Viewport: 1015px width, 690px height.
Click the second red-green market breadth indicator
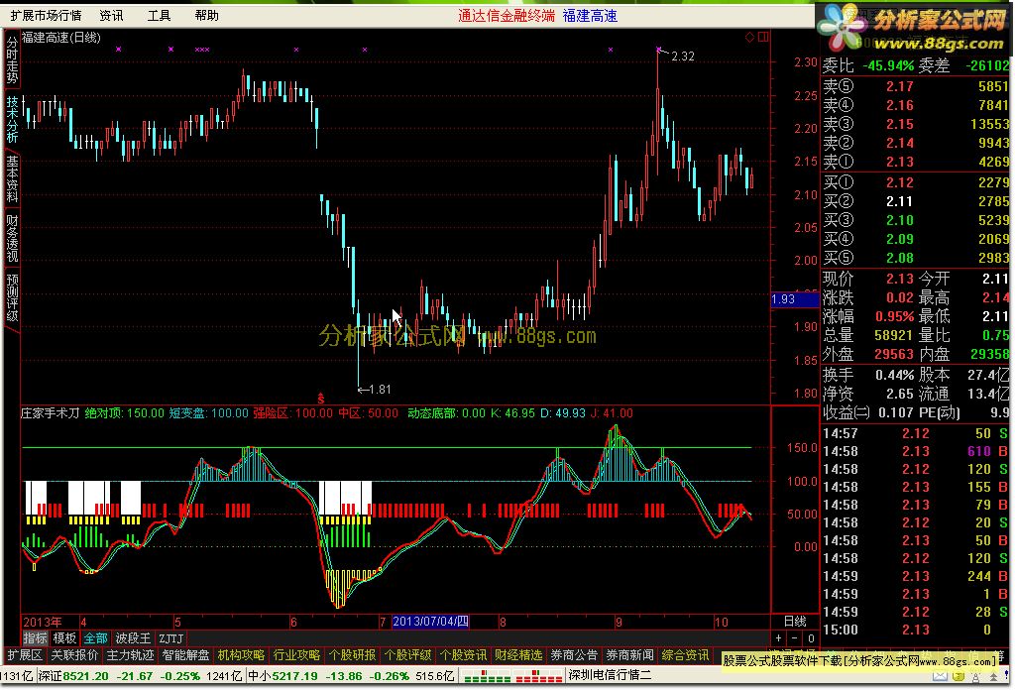[538, 676]
